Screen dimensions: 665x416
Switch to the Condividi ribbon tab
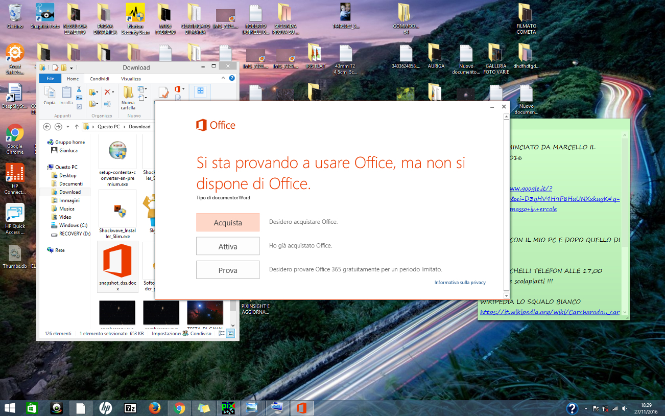100,79
